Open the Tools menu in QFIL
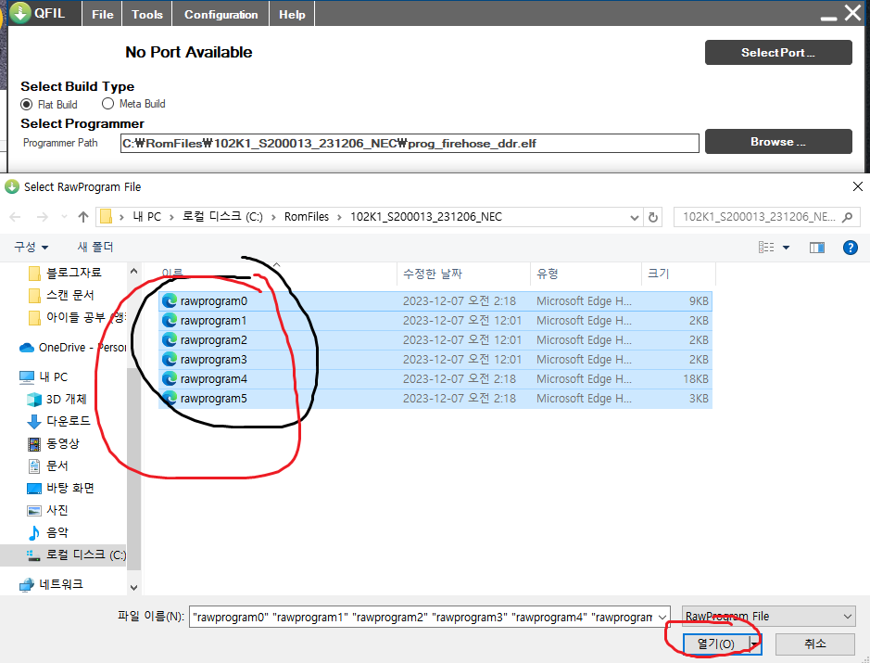The height and width of the screenshot is (663, 870). point(147,15)
